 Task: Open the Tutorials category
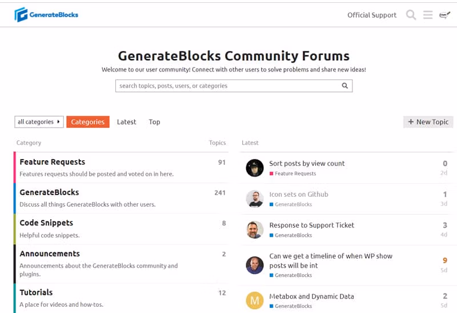36,292
